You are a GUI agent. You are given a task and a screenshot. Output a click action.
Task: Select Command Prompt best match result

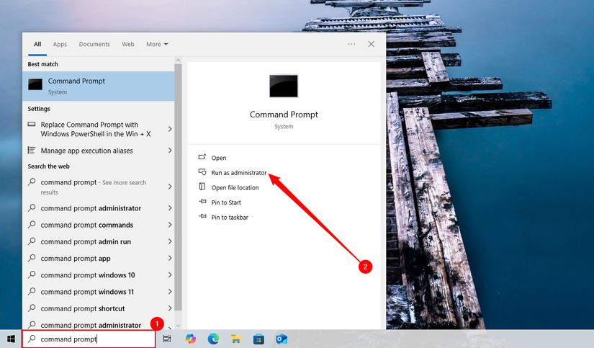pyautogui.click(x=99, y=86)
